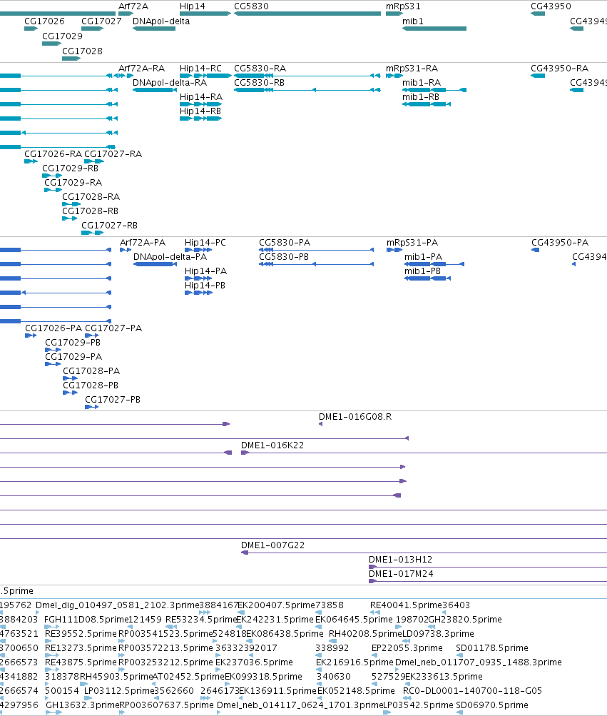The width and height of the screenshot is (607, 716).
Task: Select the mib1-PA protein label
Action: pyautogui.click(x=424, y=256)
